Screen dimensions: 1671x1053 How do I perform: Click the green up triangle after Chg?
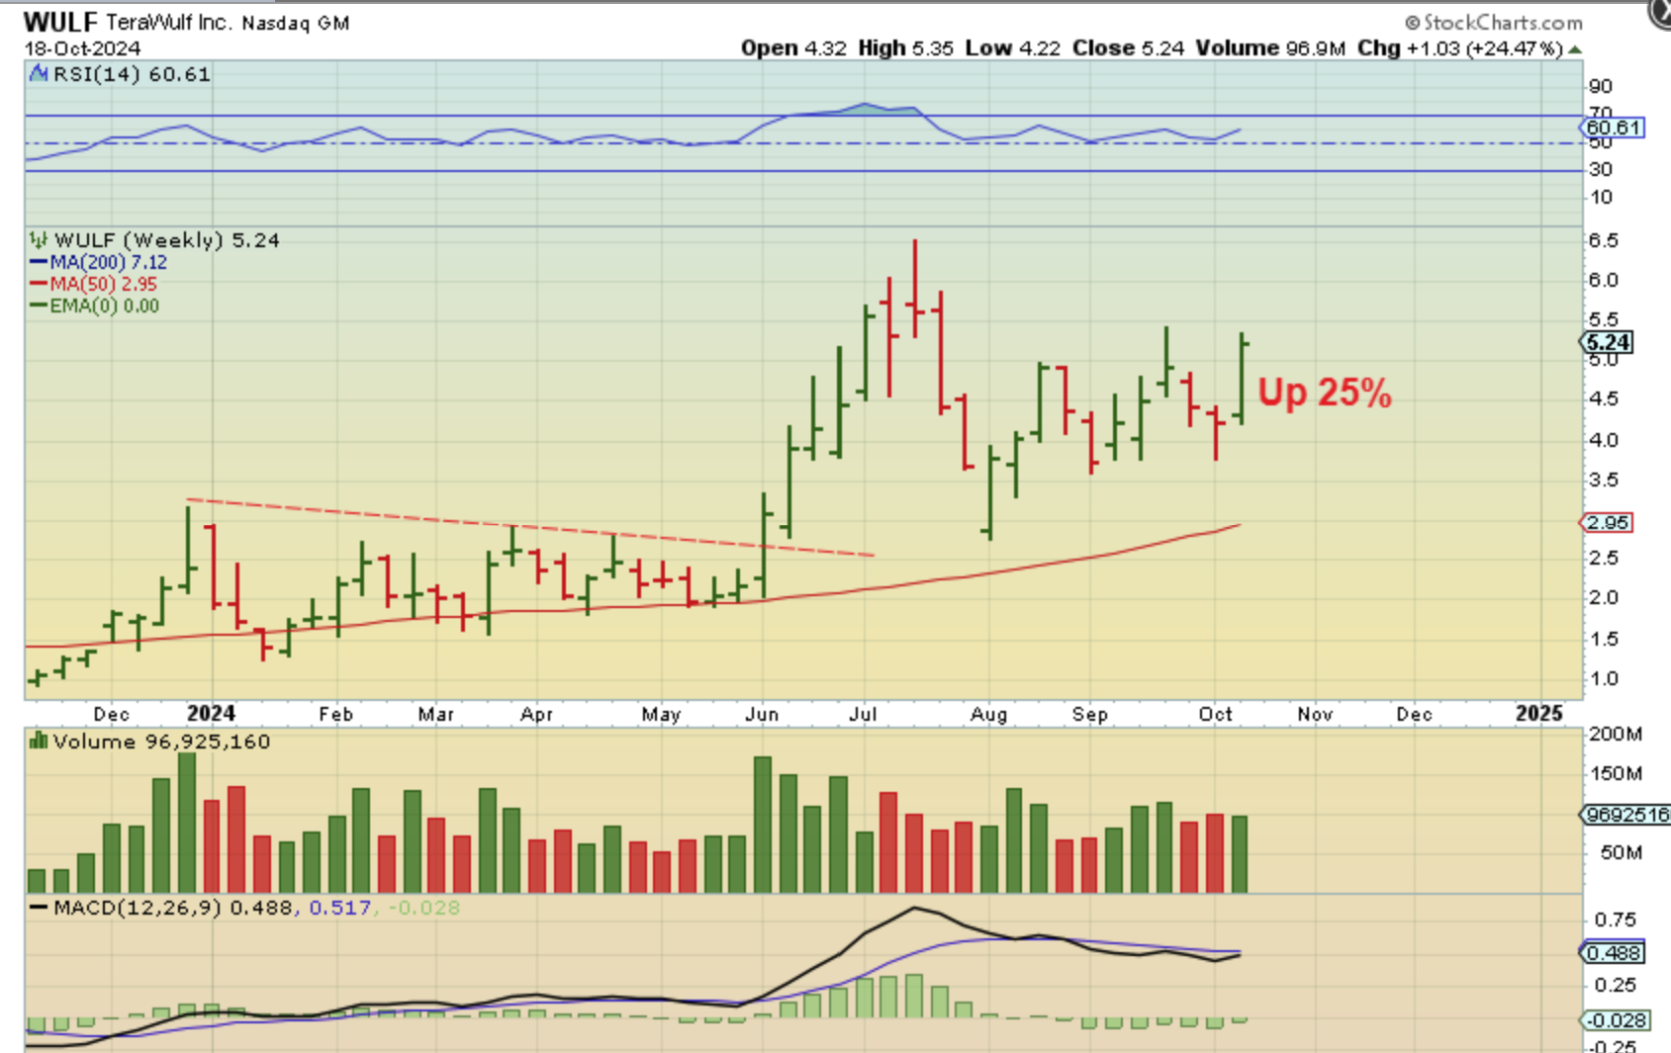1575,49
